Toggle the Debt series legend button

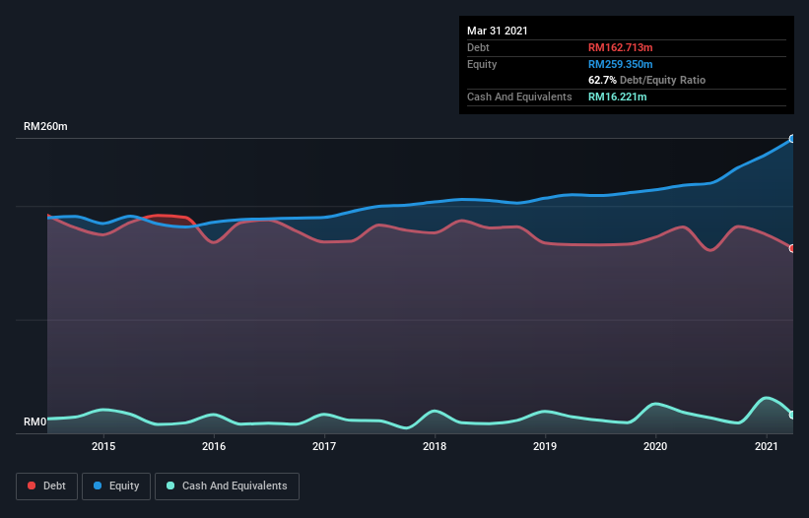pos(47,486)
